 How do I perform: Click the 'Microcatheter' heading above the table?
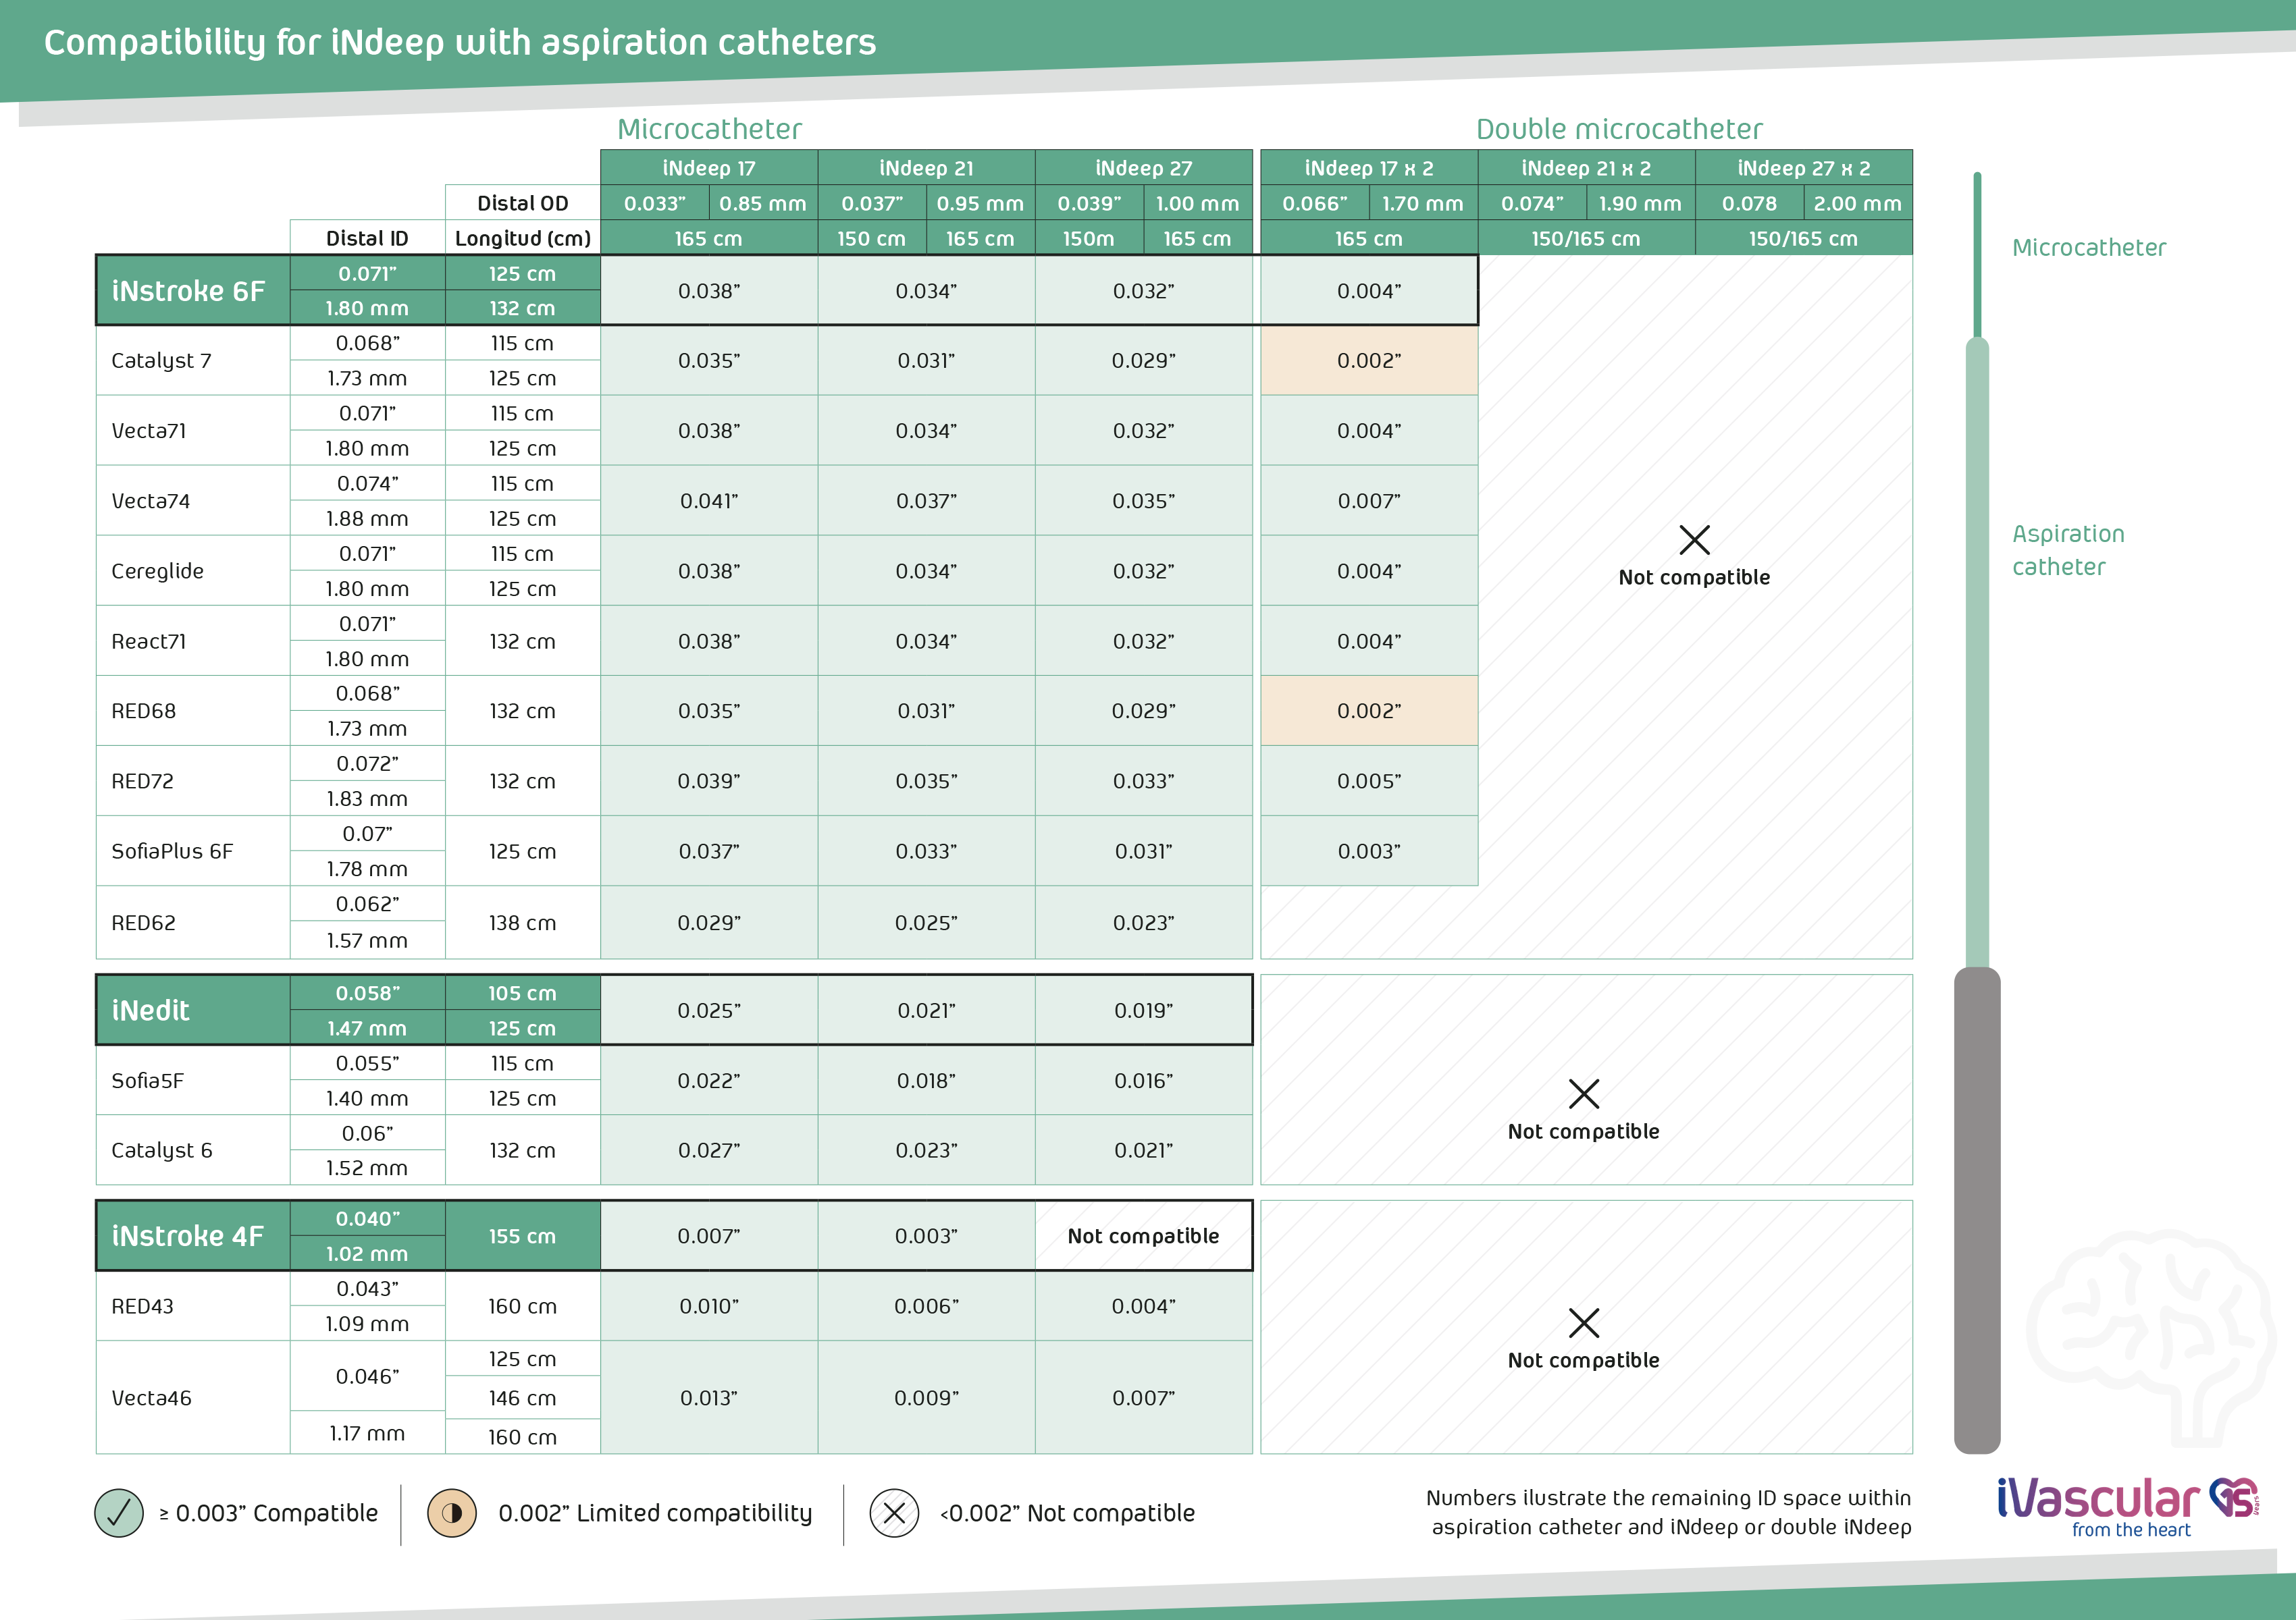[709, 129]
